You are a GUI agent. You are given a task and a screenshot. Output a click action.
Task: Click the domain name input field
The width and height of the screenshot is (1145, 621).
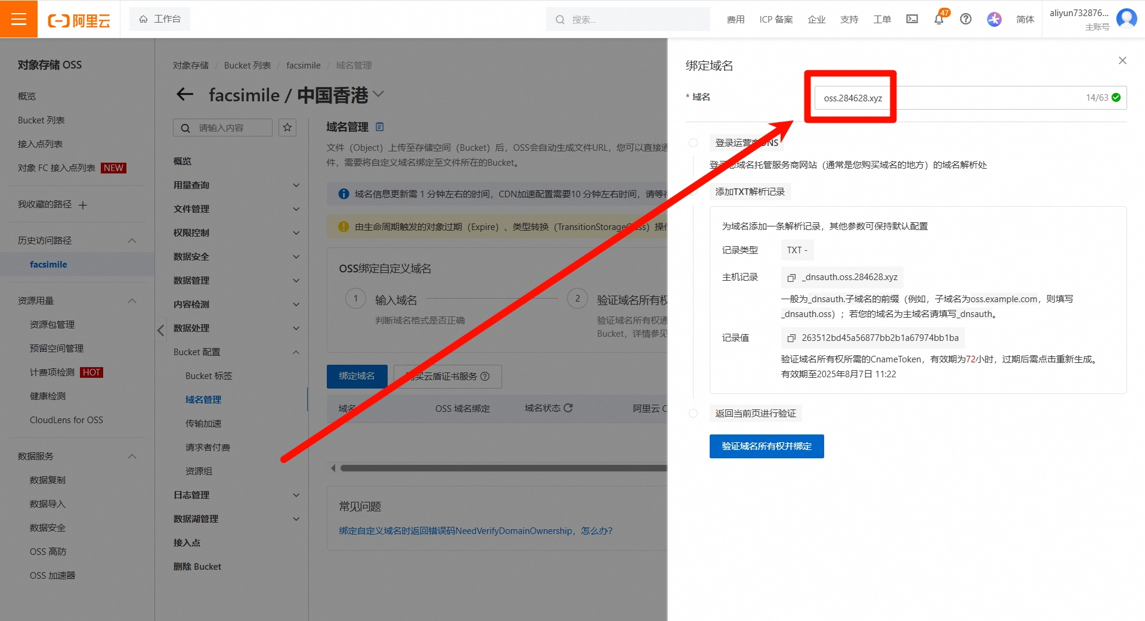tap(970, 98)
